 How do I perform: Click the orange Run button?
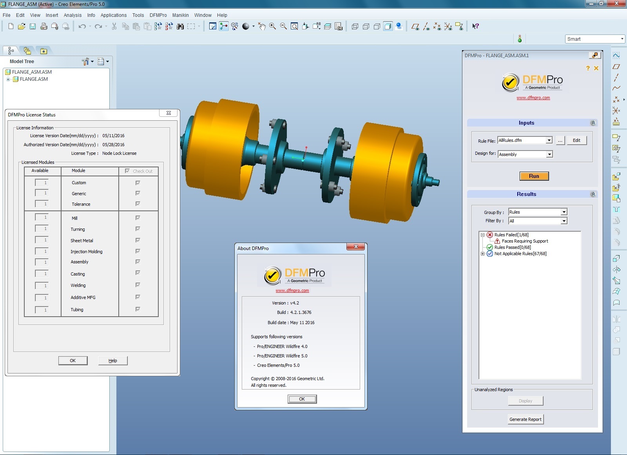click(534, 176)
